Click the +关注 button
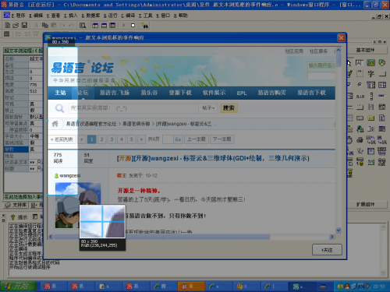The image size is (390, 292). 327,250
